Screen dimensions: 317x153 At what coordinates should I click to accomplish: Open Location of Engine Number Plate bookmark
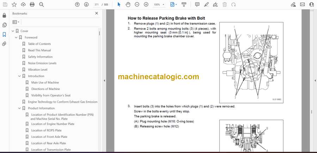[x=53, y=124]
